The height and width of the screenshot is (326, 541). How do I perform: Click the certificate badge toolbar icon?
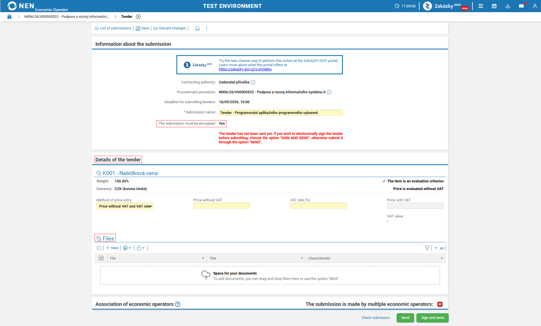pyautogui.click(x=197, y=28)
